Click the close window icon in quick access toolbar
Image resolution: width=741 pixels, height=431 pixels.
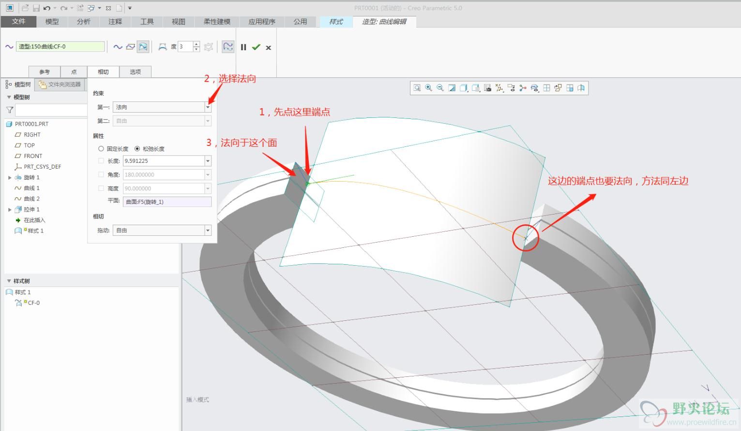108,8
